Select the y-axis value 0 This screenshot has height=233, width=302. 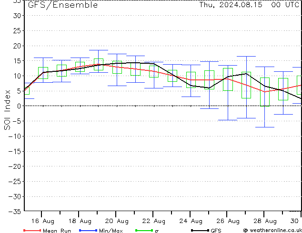pyautogui.click(x=19, y=106)
